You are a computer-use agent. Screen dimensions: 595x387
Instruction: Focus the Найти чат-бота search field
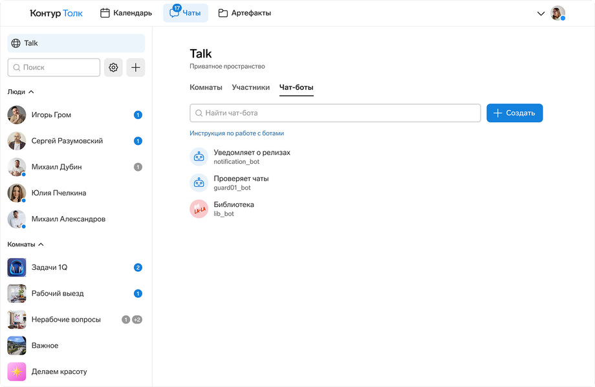tap(335, 113)
